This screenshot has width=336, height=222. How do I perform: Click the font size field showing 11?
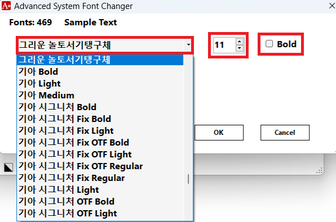coord(224,45)
